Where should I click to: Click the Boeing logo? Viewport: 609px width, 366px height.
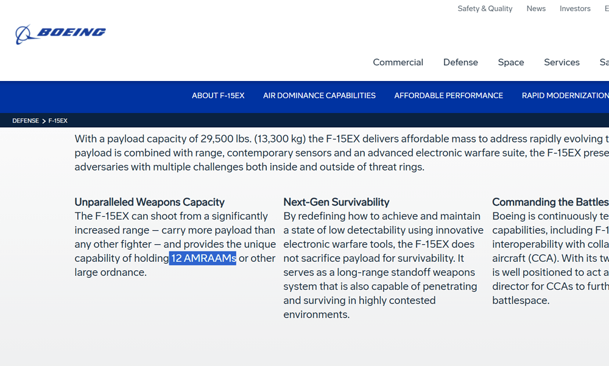click(x=60, y=33)
